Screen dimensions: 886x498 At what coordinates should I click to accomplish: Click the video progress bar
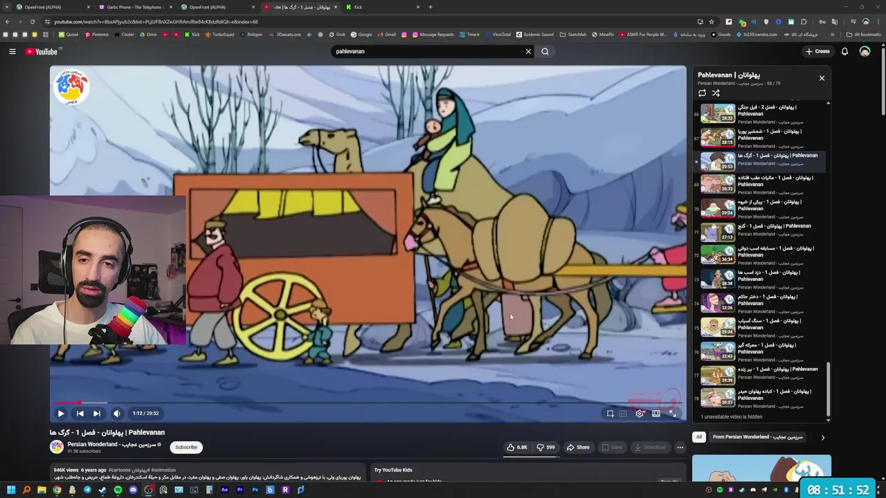coord(368,403)
